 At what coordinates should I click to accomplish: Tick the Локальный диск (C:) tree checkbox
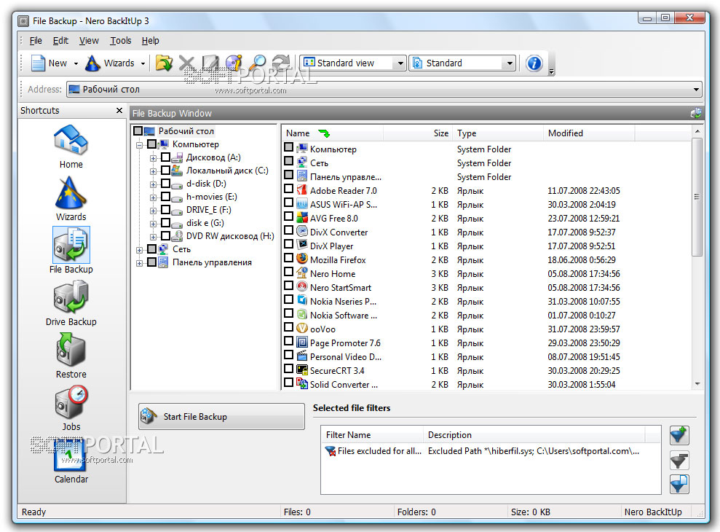point(166,170)
